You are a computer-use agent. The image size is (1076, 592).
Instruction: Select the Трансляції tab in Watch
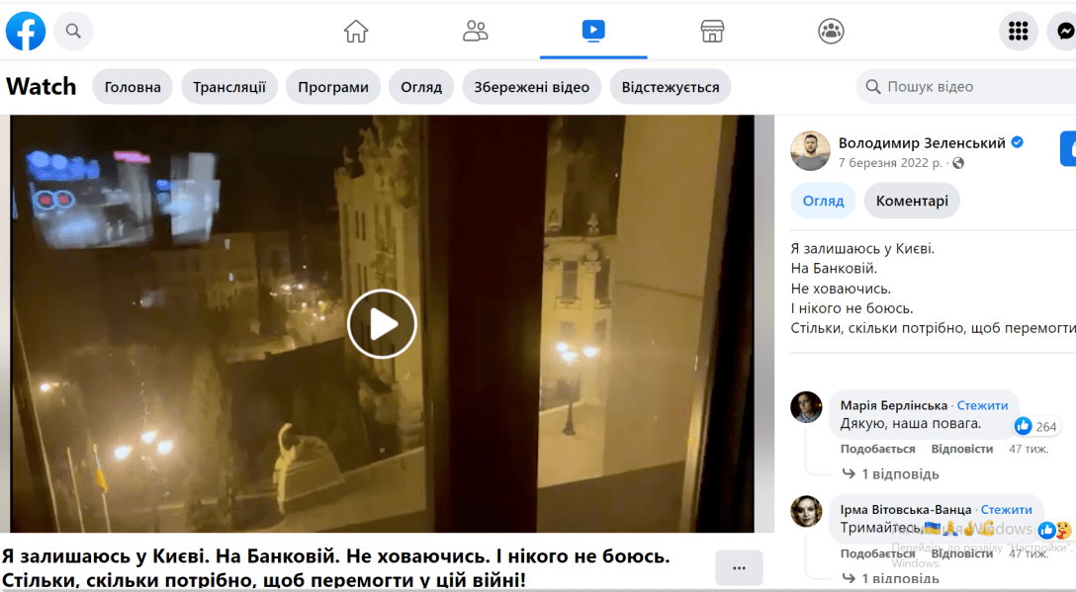point(229,87)
